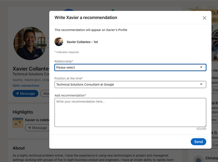Open the Position at the time dropdown
This screenshot has height=162, width=218.
130,85
